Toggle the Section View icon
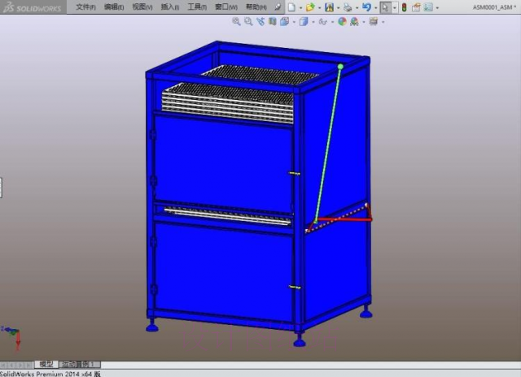Viewport: 521px width, 377px height. pyautogui.click(x=273, y=22)
